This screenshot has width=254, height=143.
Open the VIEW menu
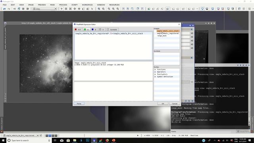tap(21, 5)
